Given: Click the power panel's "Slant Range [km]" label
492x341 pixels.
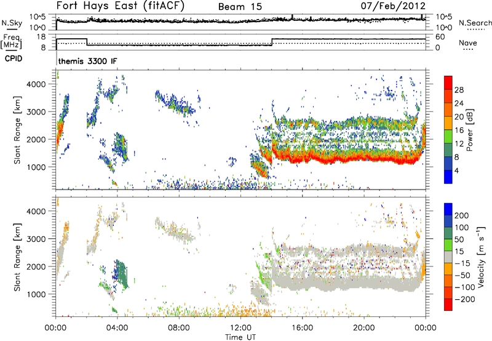Looking at the screenshot, I should (x=17, y=130).
